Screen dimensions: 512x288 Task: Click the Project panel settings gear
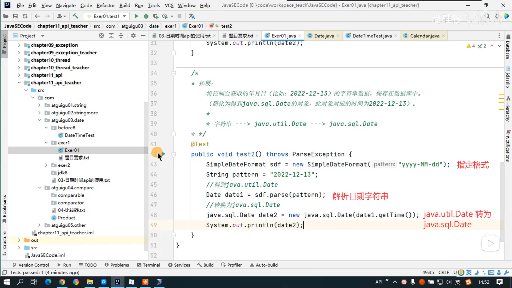[133, 36]
